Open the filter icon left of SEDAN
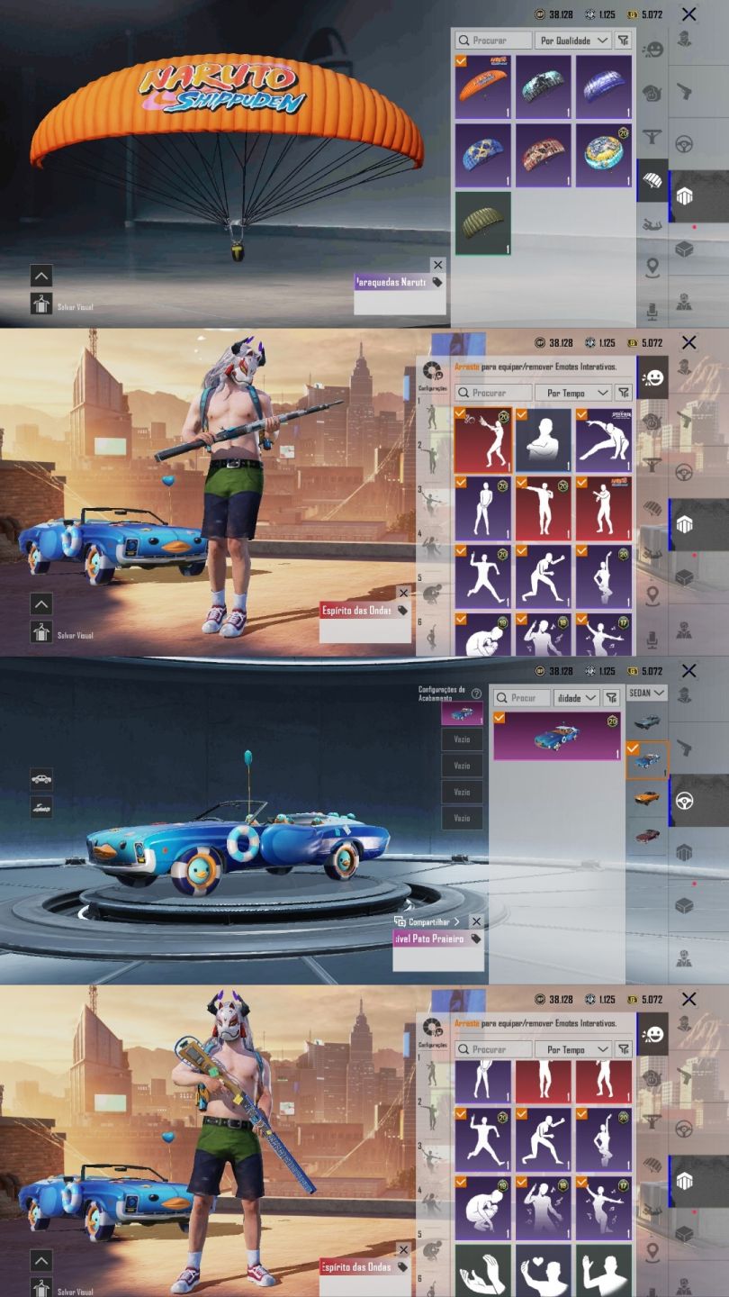Screen dimensions: 729x1297 611,698
